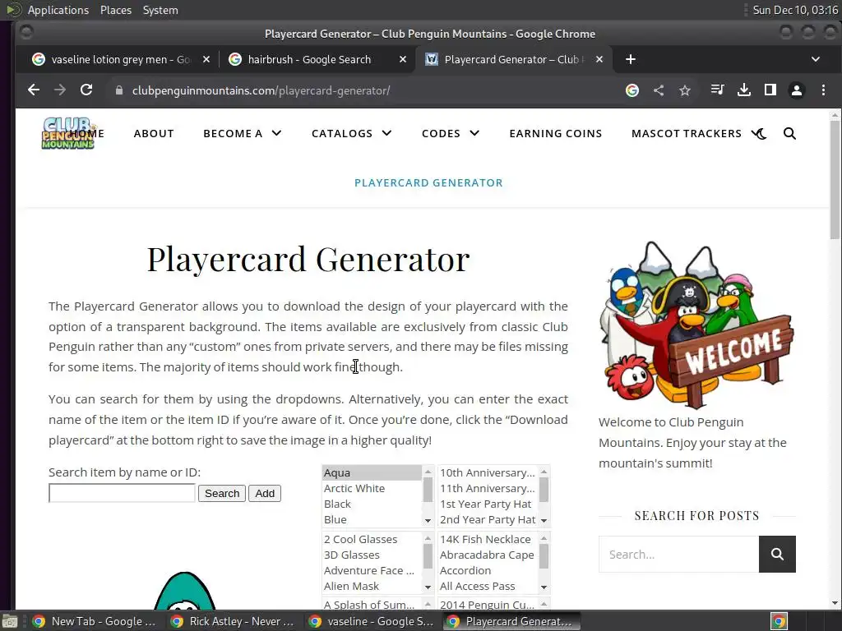The width and height of the screenshot is (842, 631).
Task: Share this page using the share icon
Action: (659, 90)
